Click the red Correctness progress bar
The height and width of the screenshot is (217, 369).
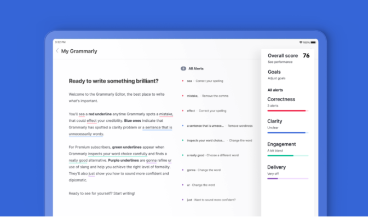point(288,110)
